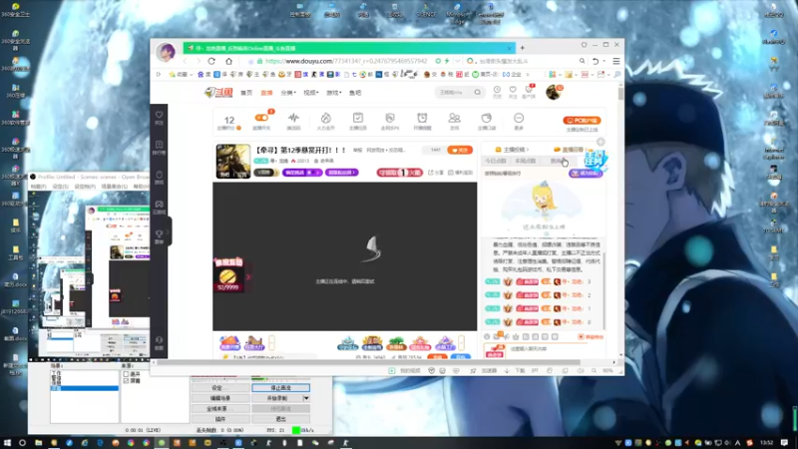Toggle the block effects checkbox above chat
Viewport: 798px width, 449px height.
pos(581,337)
